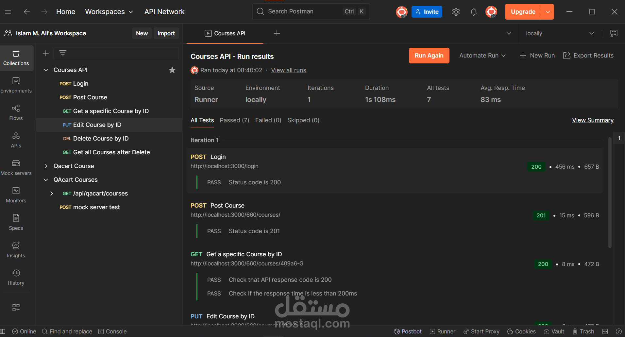Switch to the Passed (7) tab

pyautogui.click(x=234, y=120)
